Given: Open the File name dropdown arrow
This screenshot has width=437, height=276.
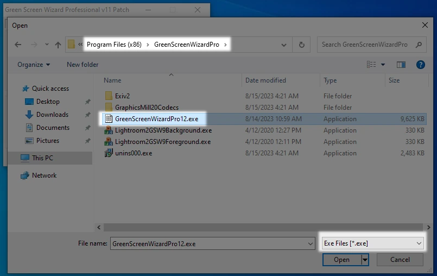Looking at the screenshot, I should click(310, 244).
